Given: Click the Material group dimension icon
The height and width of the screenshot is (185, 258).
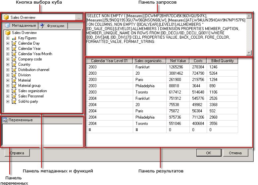Looking at the screenshot, I should click(x=14, y=86).
